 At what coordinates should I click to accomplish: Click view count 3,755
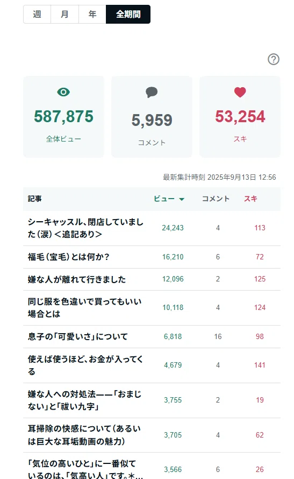pos(173,400)
